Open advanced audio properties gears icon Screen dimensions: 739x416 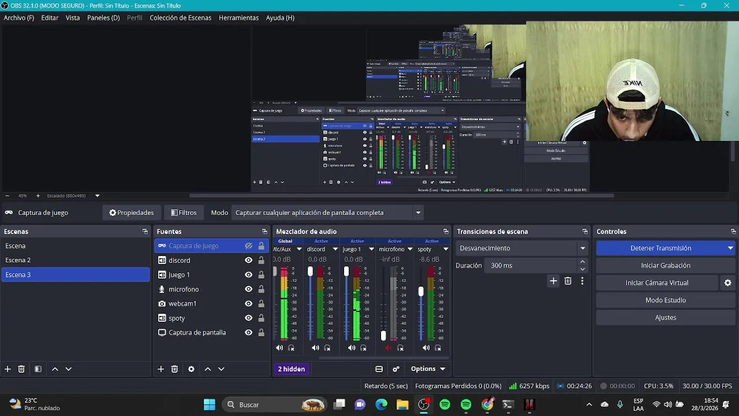[x=396, y=369]
